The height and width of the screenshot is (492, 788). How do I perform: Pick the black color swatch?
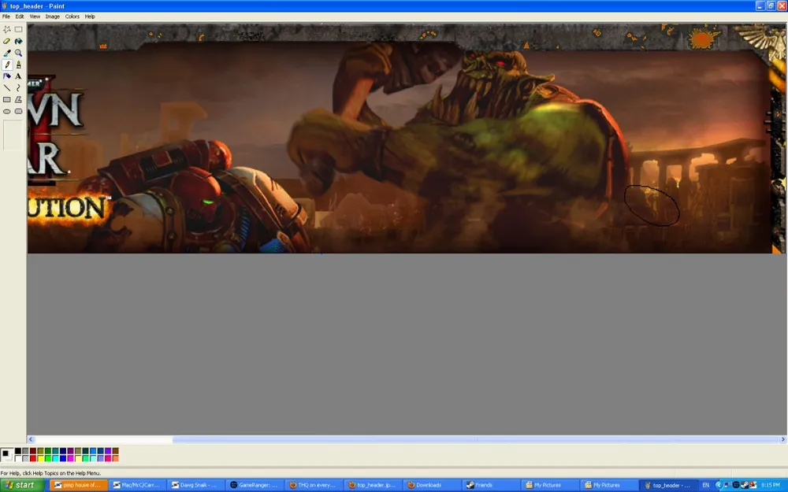point(18,451)
